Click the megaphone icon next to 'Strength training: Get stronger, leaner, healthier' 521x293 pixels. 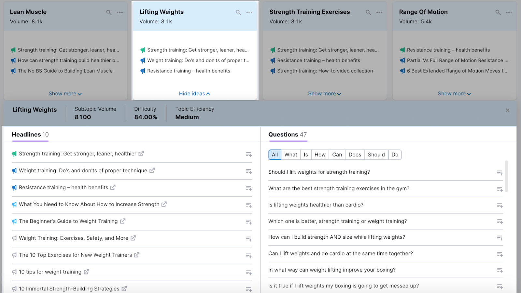coord(14,153)
